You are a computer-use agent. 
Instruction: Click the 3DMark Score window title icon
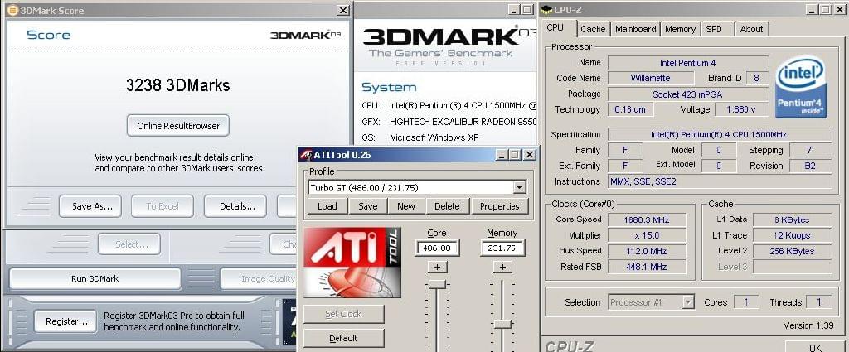click(x=12, y=10)
